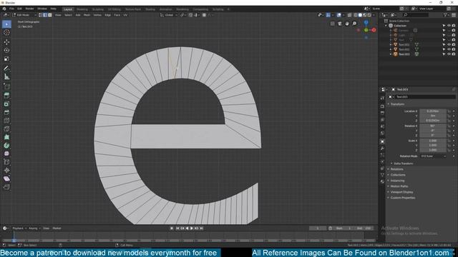Switch viewport to rendered shading
The height and width of the screenshot is (257, 458).
tap(369, 15)
